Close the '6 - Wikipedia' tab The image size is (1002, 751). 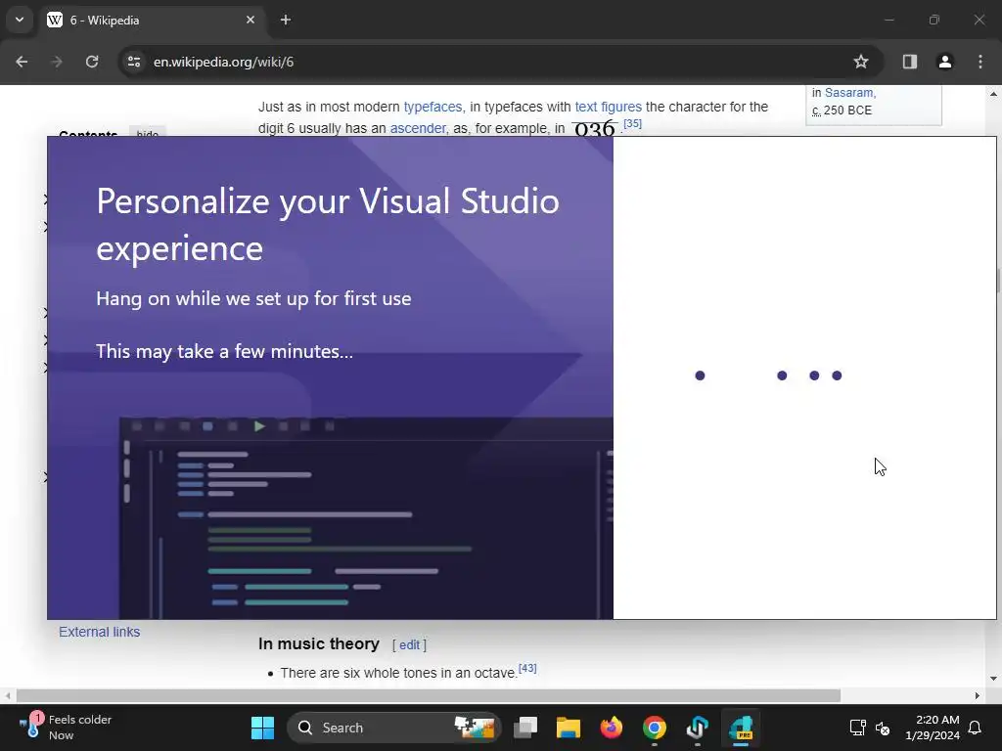click(250, 20)
